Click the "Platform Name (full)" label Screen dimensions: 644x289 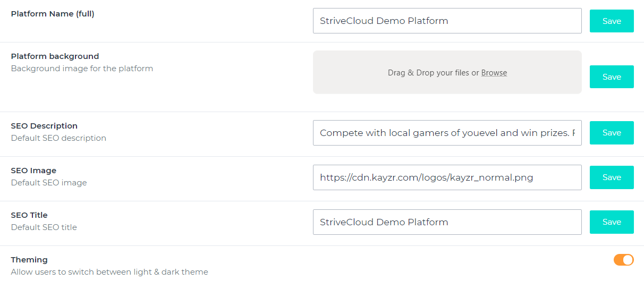(53, 14)
